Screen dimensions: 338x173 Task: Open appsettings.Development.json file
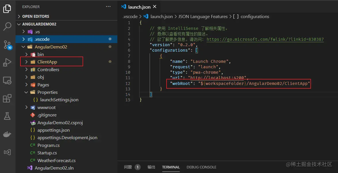tap(67, 137)
